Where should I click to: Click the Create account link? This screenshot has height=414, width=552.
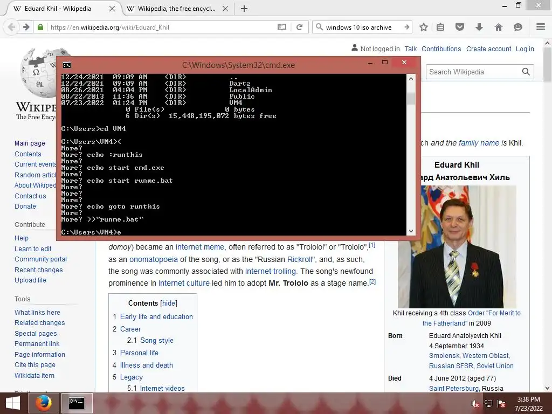coord(488,49)
